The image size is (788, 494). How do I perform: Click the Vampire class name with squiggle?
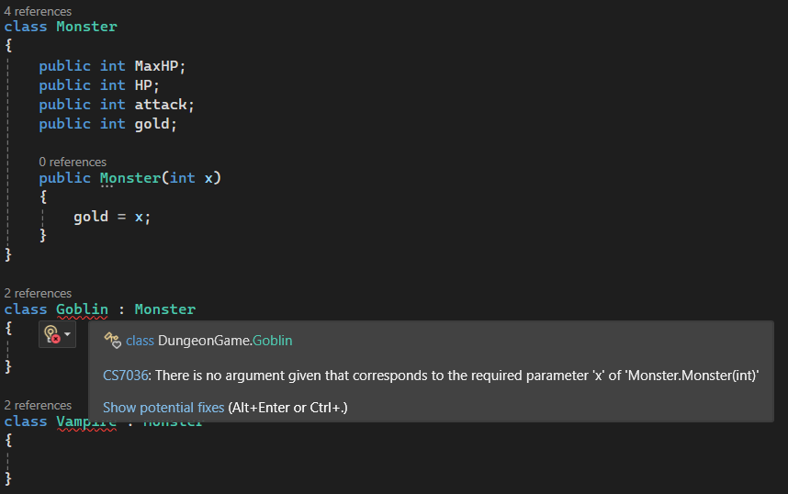tap(86, 421)
